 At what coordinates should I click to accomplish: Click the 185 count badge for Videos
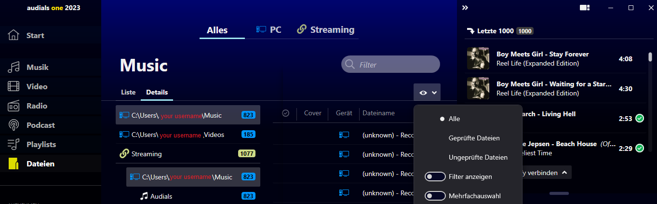(x=248, y=135)
